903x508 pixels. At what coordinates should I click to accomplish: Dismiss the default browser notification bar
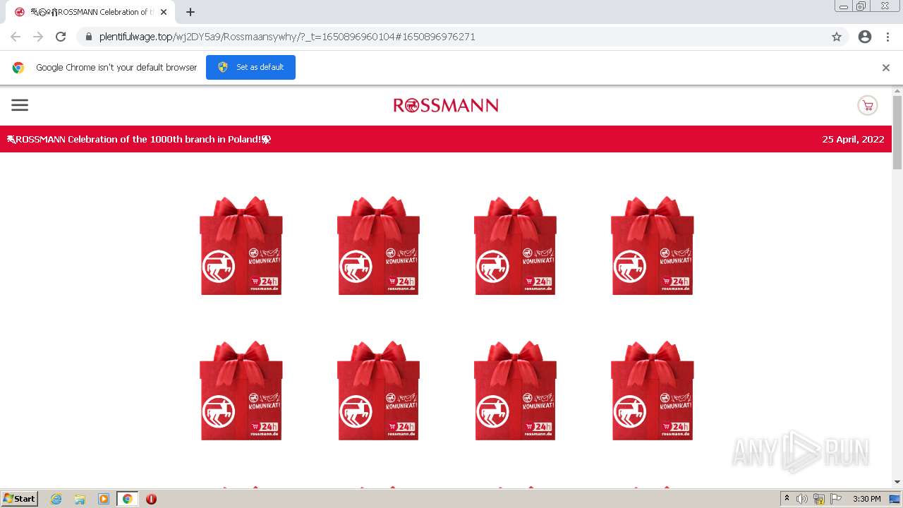886,68
